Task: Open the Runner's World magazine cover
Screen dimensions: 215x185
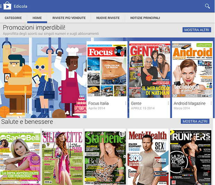Action: click(191, 158)
